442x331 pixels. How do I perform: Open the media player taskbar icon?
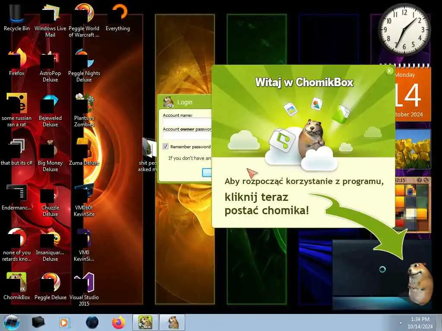pos(64,322)
